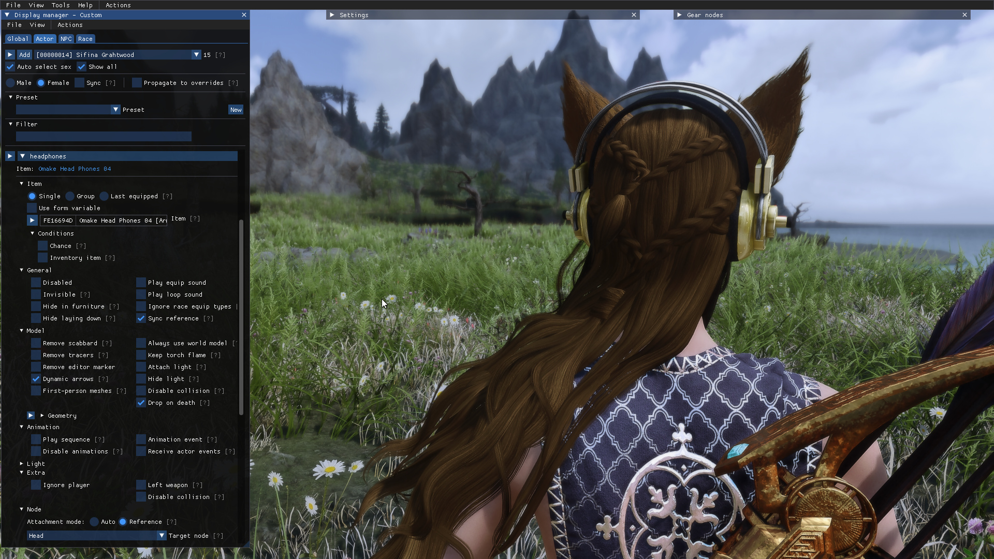Click the New preset button
The width and height of the screenshot is (994, 559).
[236, 110]
